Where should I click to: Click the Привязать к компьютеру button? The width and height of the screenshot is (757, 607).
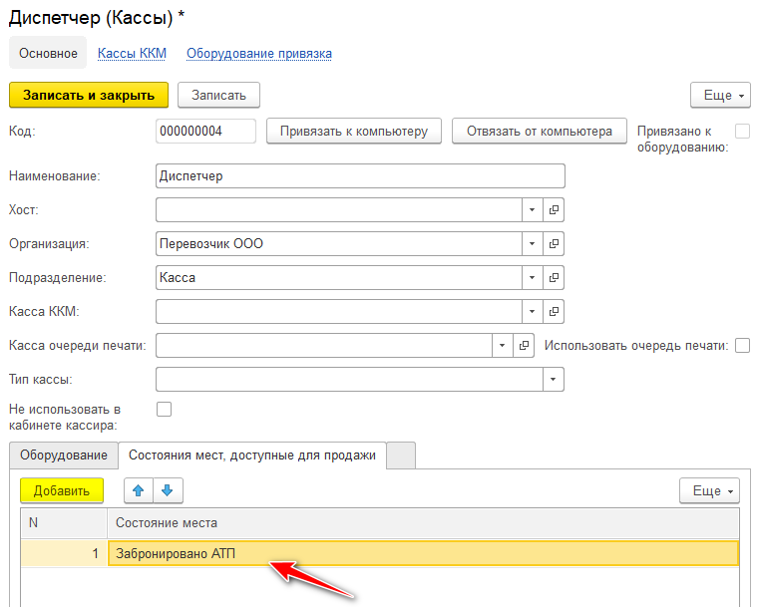353,132
